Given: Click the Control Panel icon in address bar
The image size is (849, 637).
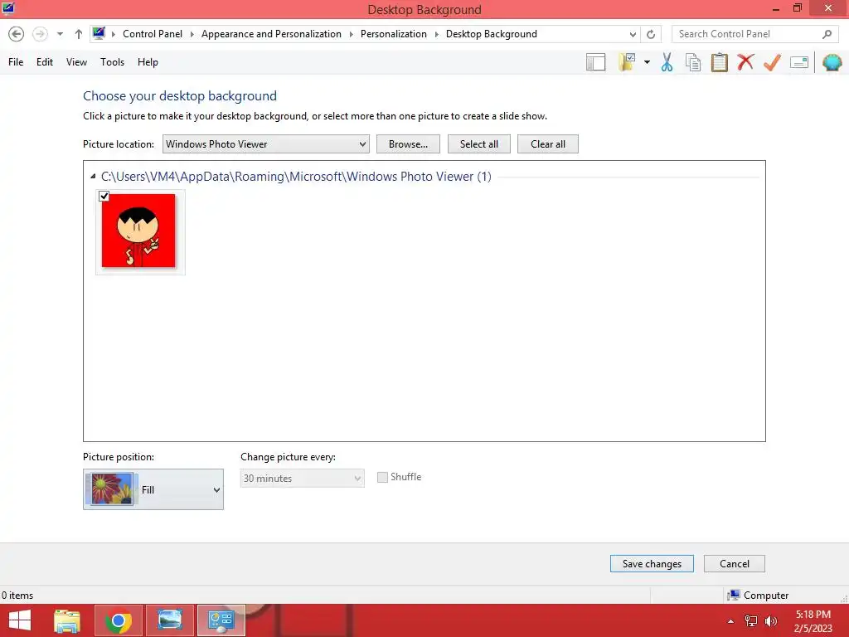Looking at the screenshot, I should point(99,33).
